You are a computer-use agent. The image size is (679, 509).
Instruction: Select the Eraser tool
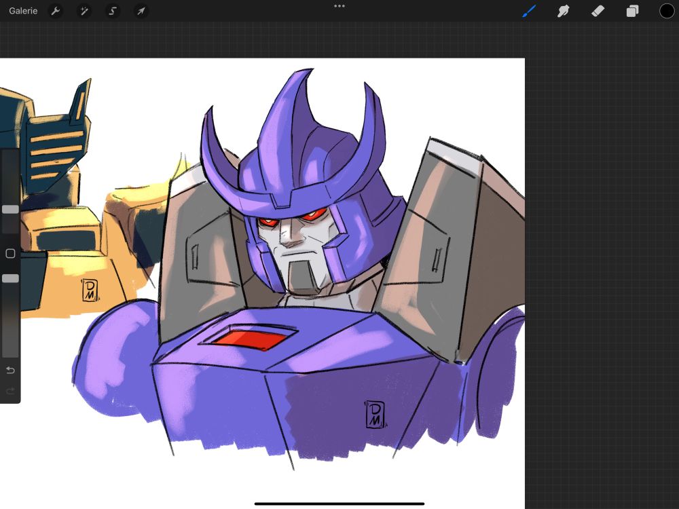[x=598, y=11]
